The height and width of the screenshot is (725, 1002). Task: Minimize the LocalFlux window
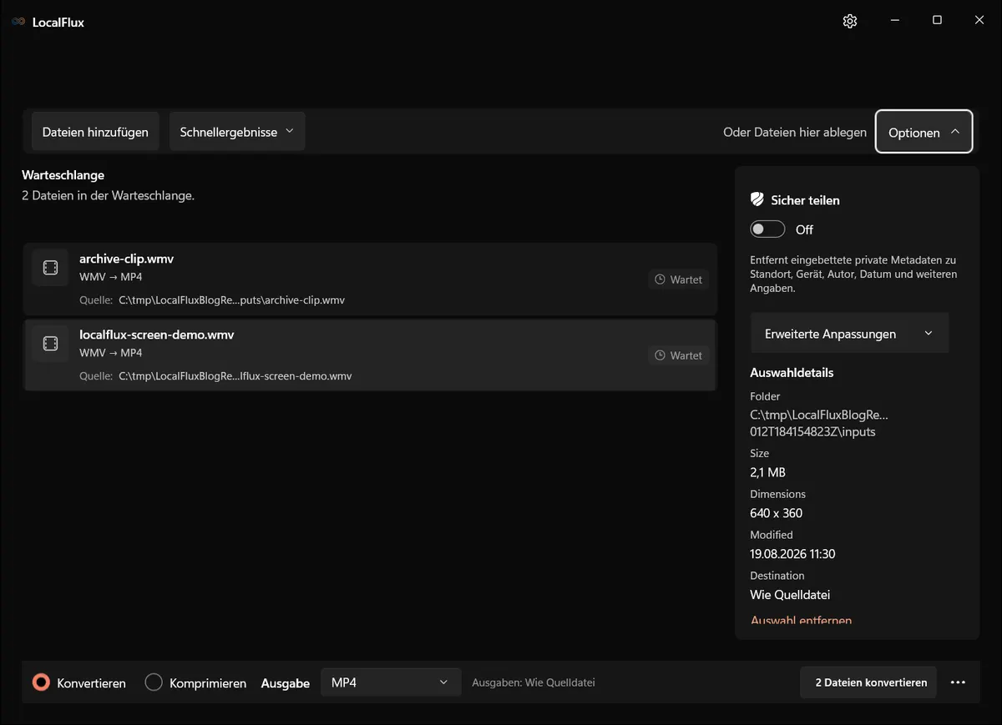coord(894,21)
